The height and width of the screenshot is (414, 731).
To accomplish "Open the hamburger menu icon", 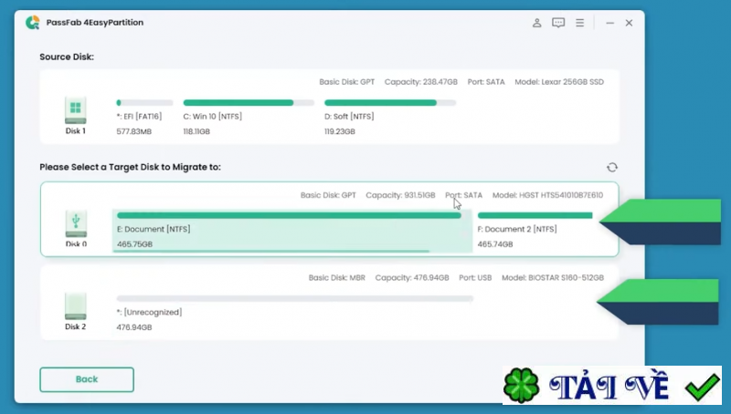I will [579, 22].
